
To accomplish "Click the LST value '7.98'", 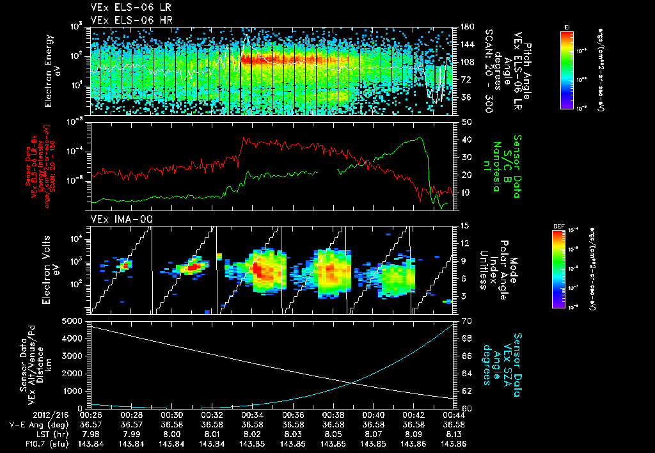I will pyautogui.click(x=91, y=434).
